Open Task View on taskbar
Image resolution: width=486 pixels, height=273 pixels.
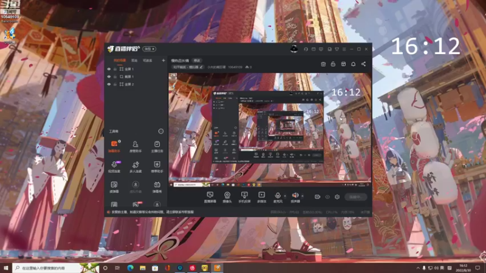(117, 268)
